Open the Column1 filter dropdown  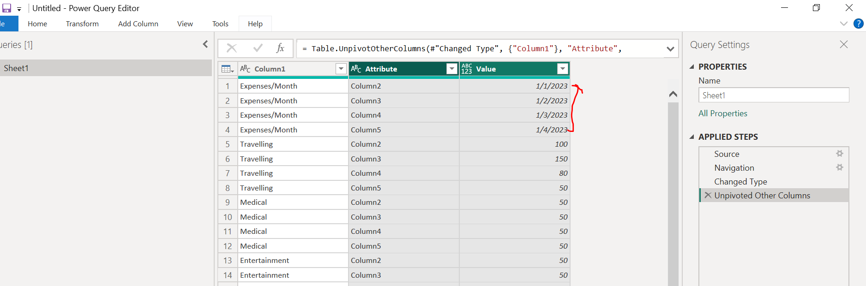pos(341,69)
